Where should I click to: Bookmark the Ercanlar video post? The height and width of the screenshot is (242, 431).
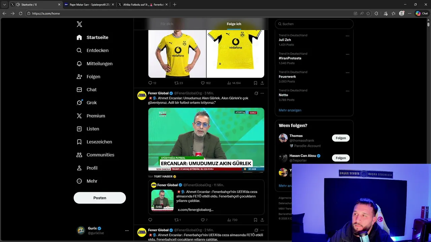click(256, 220)
